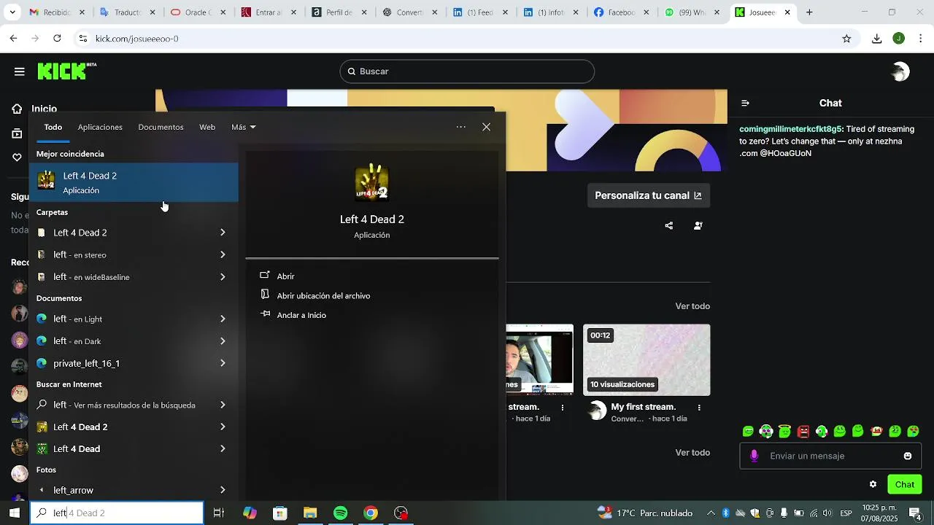This screenshot has width=934, height=525.
Task: Click the green Chat send button
Action: (x=905, y=484)
